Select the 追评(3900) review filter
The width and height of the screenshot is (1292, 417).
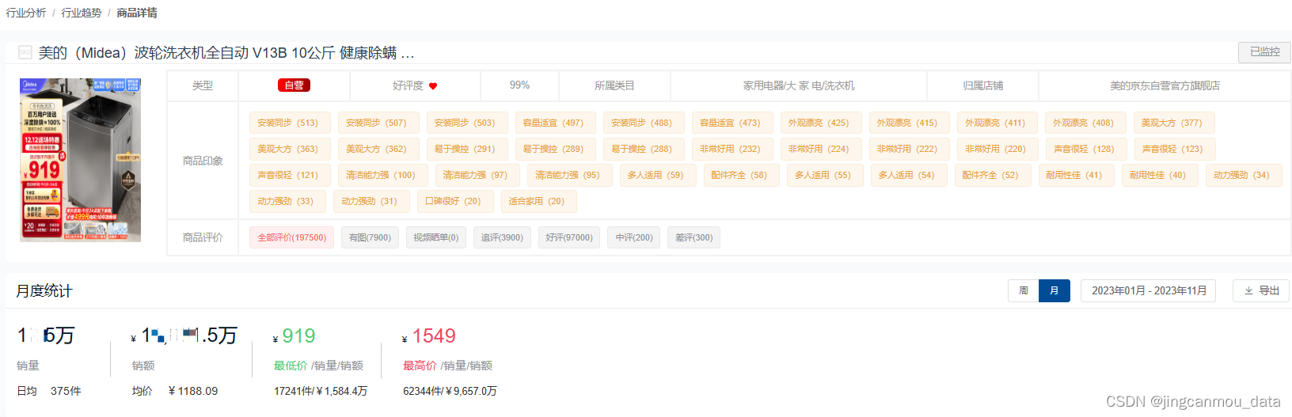[502, 237]
